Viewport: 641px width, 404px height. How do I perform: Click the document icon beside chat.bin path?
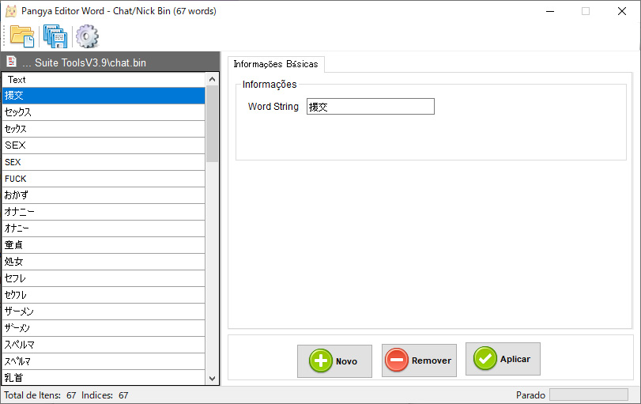coord(11,62)
